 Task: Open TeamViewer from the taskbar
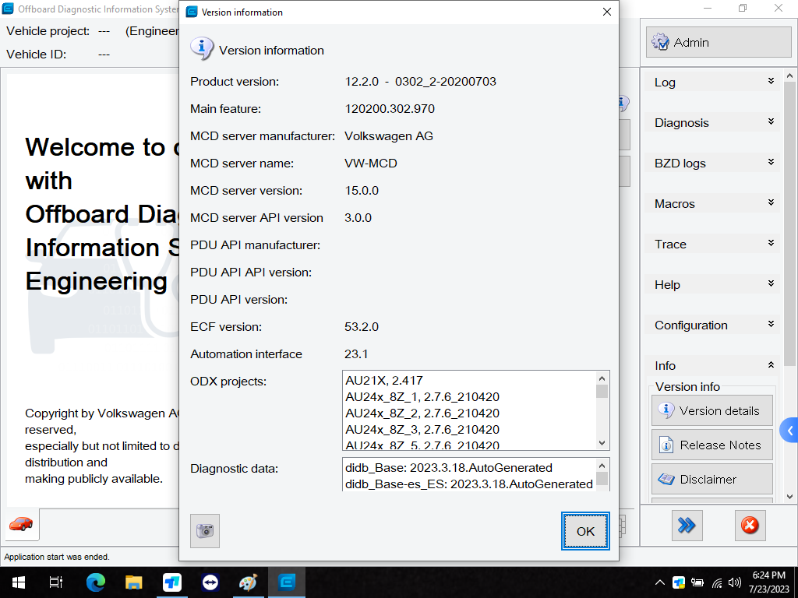[x=210, y=582]
